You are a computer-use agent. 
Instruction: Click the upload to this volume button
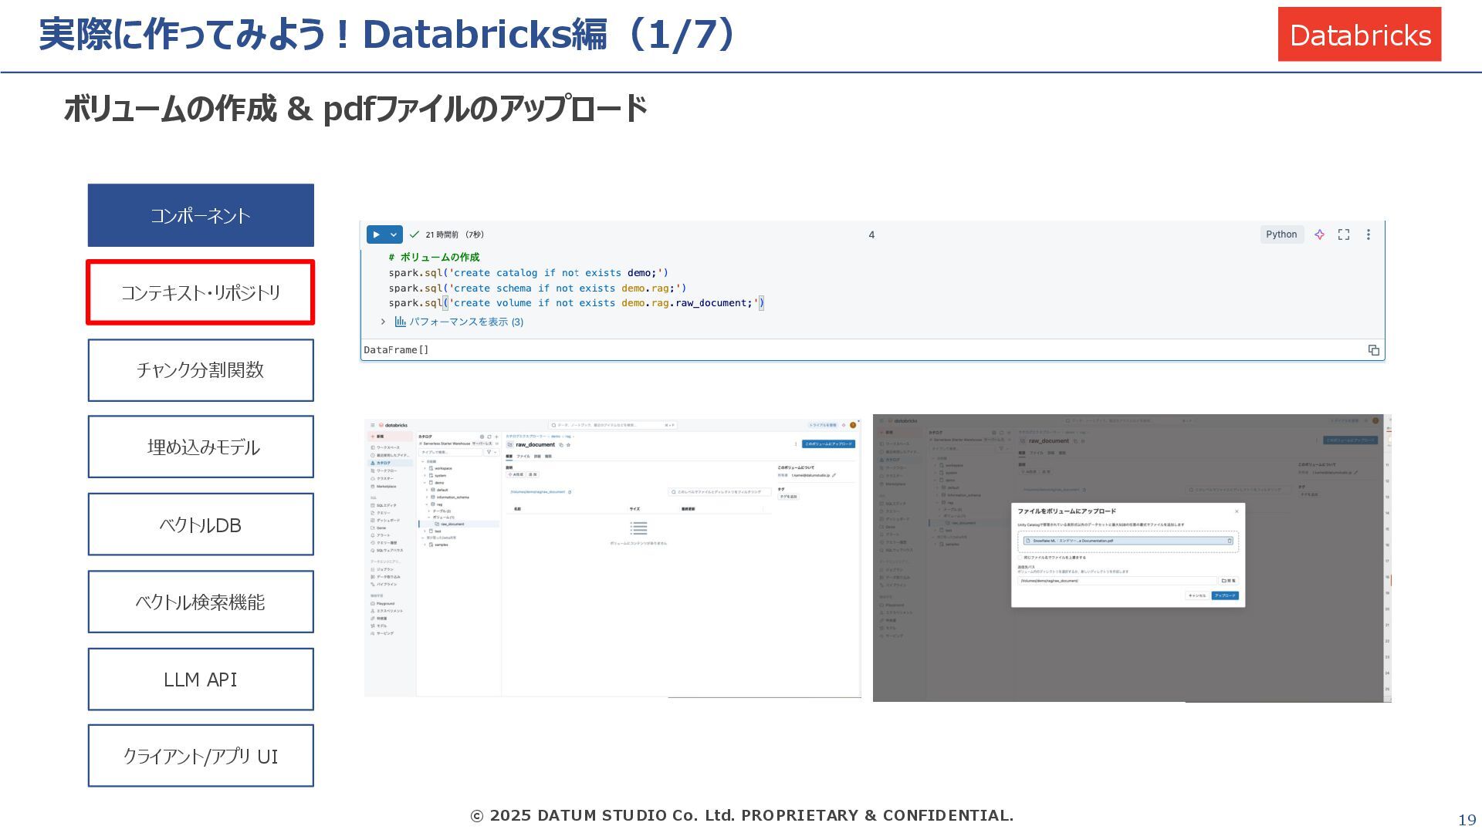tap(828, 444)
